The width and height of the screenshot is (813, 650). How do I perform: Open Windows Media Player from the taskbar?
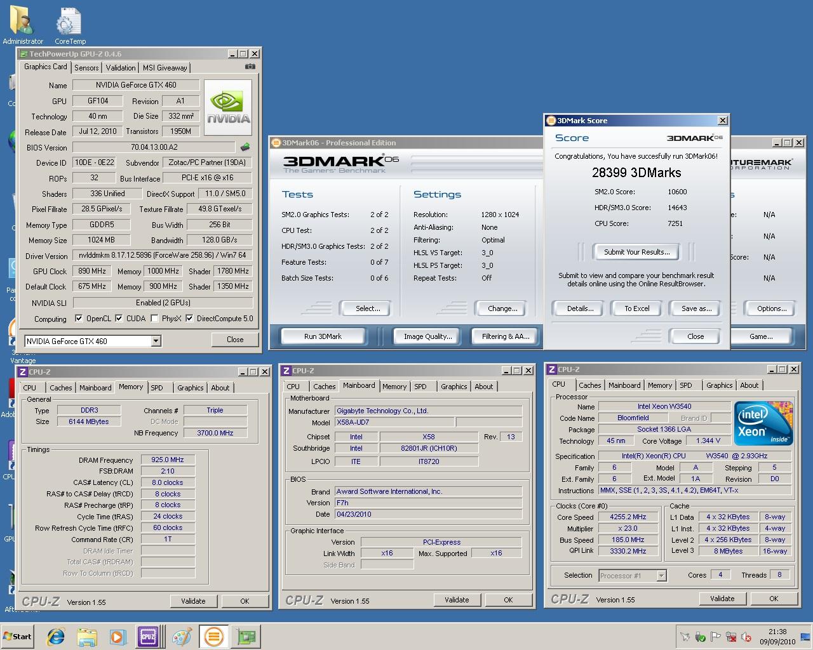(x=118, y=637)
